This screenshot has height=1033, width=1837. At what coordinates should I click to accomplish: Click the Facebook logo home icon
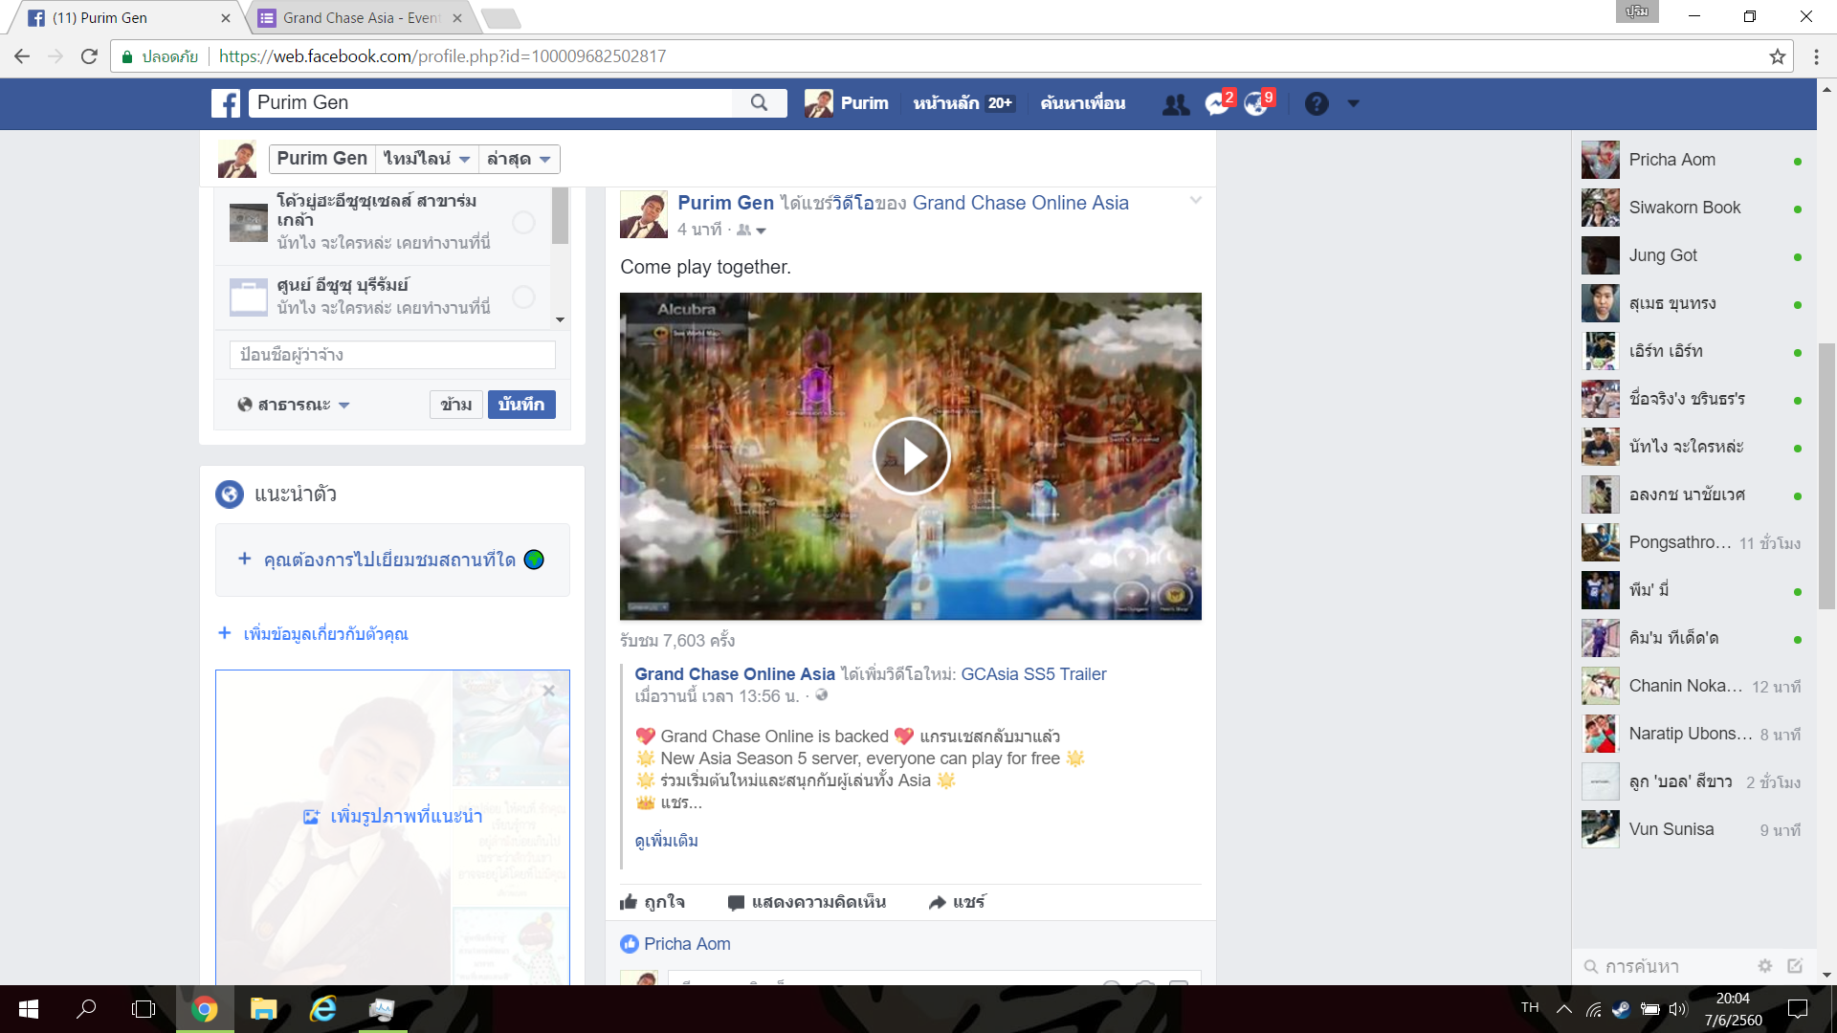(226, 103)
